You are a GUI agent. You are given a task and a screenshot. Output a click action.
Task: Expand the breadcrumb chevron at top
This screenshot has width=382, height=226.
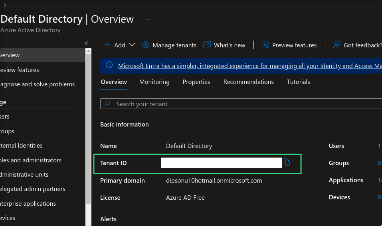pos(5,5)
